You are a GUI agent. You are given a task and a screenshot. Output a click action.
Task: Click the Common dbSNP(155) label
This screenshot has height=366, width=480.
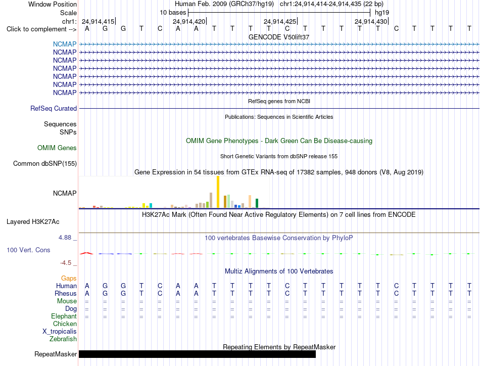(44, 164)
